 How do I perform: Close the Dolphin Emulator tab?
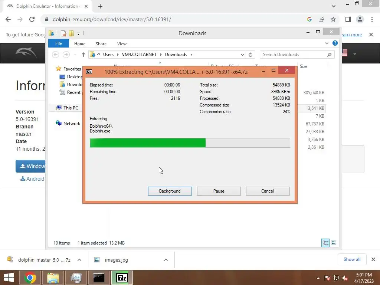click(86, 6)
